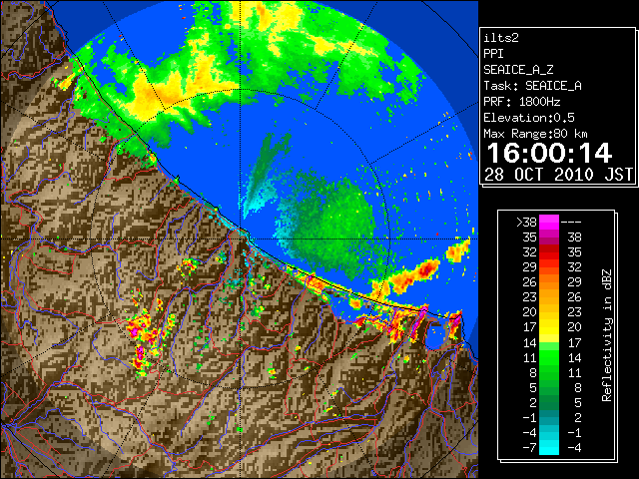Pick the bright cyan swatch in the legend
This screenshot has width=639, height=479.
pos(549,448)
